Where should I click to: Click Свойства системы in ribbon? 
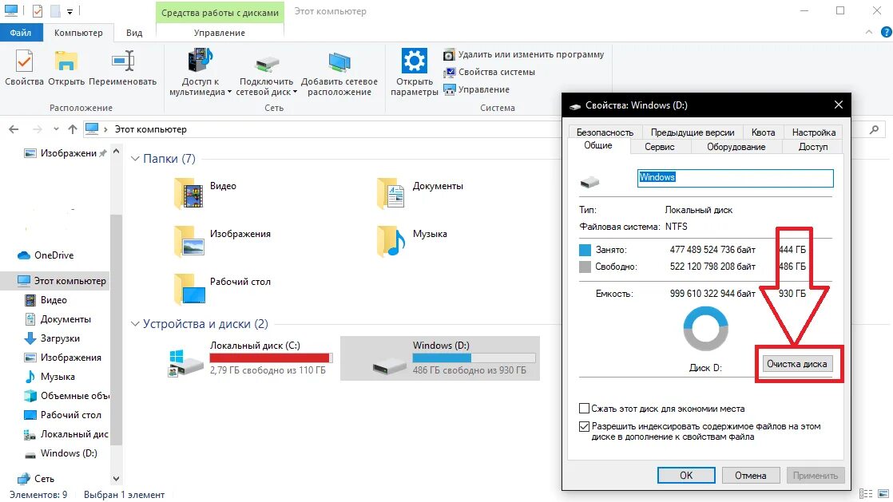point(490,73)
